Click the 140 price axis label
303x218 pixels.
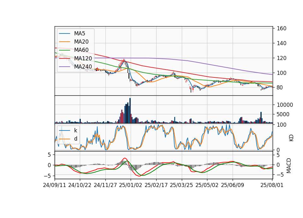point(282,43)
